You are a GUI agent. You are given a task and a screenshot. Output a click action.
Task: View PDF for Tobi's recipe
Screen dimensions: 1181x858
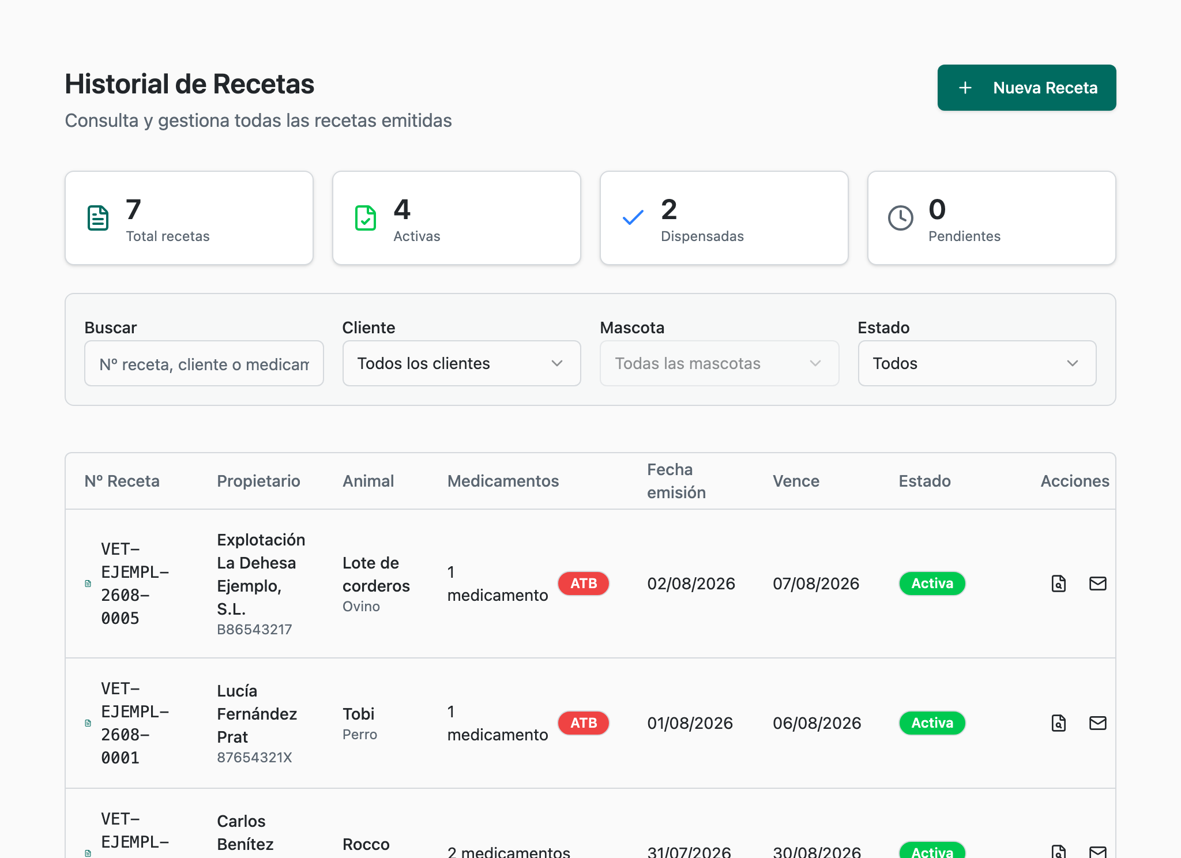[x=1059, y=723]
